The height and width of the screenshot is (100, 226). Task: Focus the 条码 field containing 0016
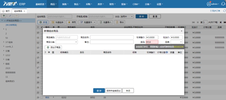pyautogui.click(x=152, y=42)
